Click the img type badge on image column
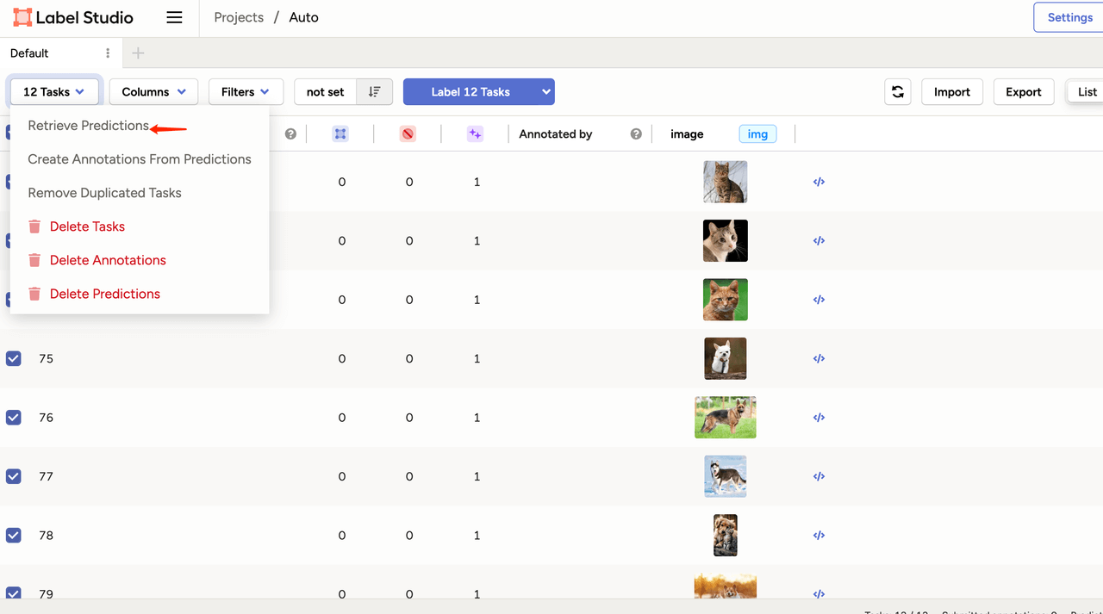This screenshot has width=1103, height=614. [757, 134]
